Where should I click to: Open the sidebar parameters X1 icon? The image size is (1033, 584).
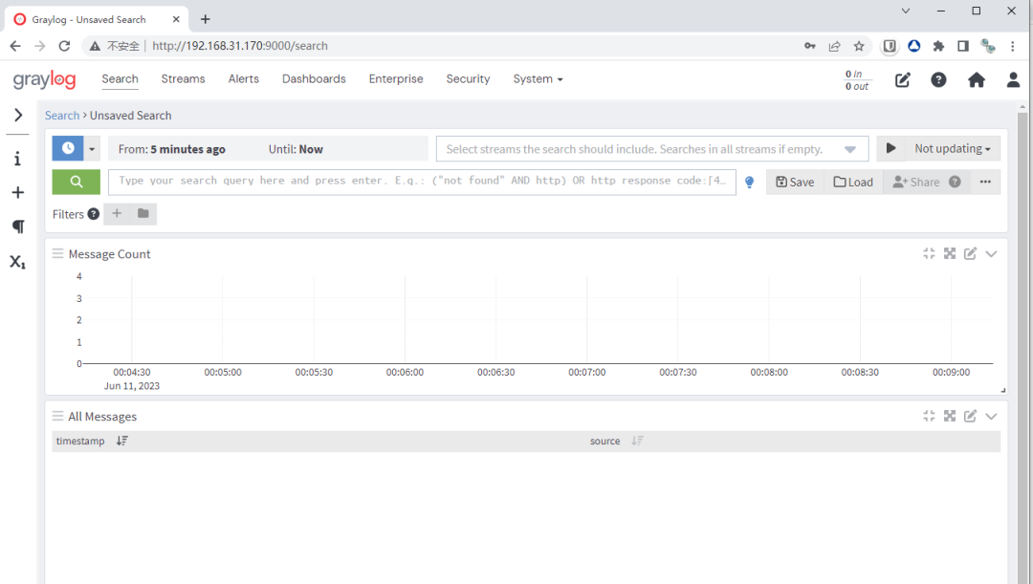click(18, 261)
